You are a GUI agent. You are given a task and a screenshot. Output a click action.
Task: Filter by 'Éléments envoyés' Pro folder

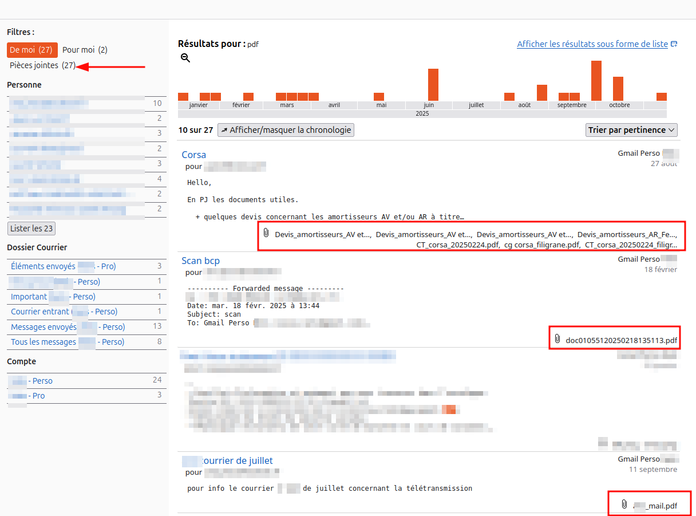(x=86, y=266)
